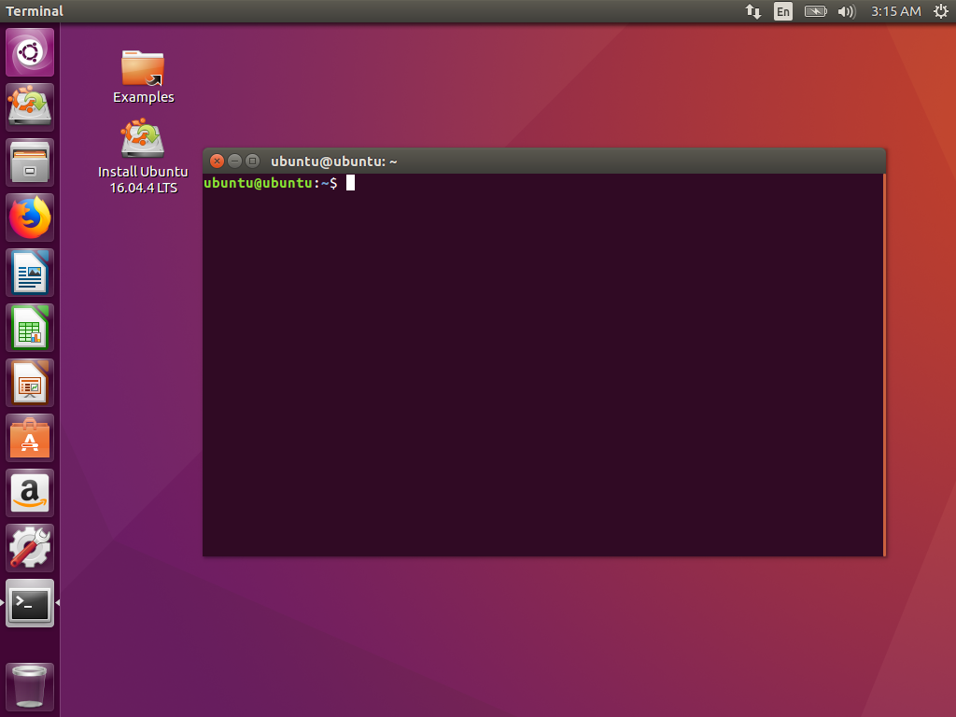956x717 pixels.
Task: Launch LibreOffice Calc spreadsheet
Action: pyautogui.click(x=29, y=327)
